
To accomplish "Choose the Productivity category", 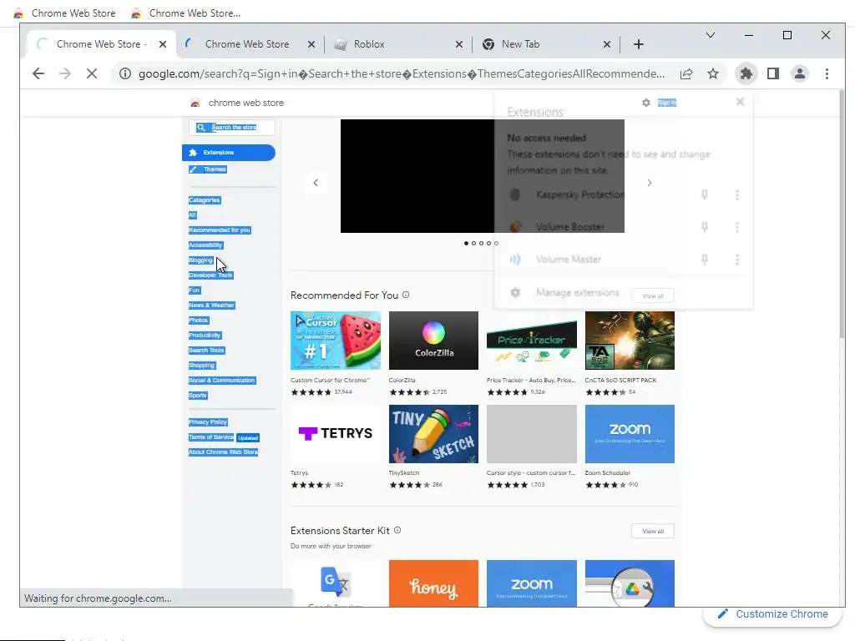I will (205, 336).
